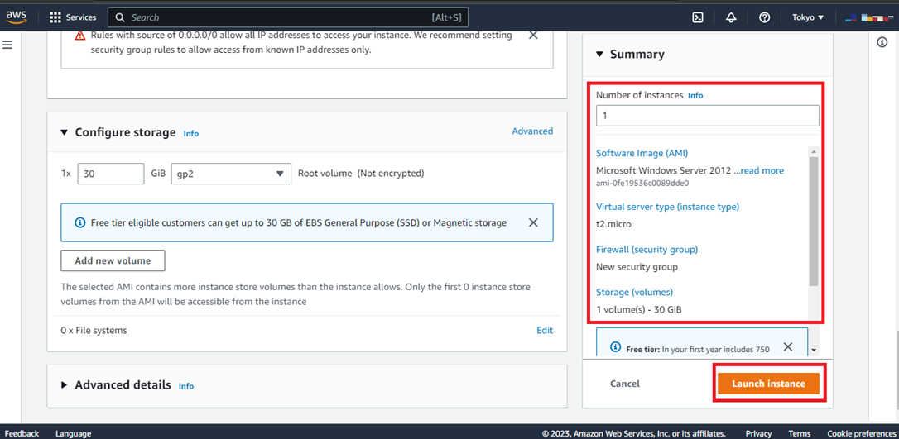Focus the top Search box
Screen dimensions: 899x439
288,17
